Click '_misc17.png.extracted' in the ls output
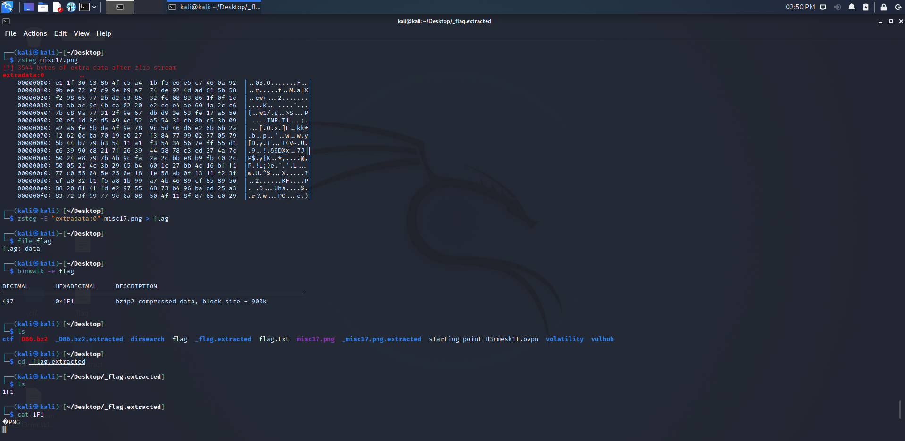The width and height of the screenshot is (905, 441). [382, 339]
